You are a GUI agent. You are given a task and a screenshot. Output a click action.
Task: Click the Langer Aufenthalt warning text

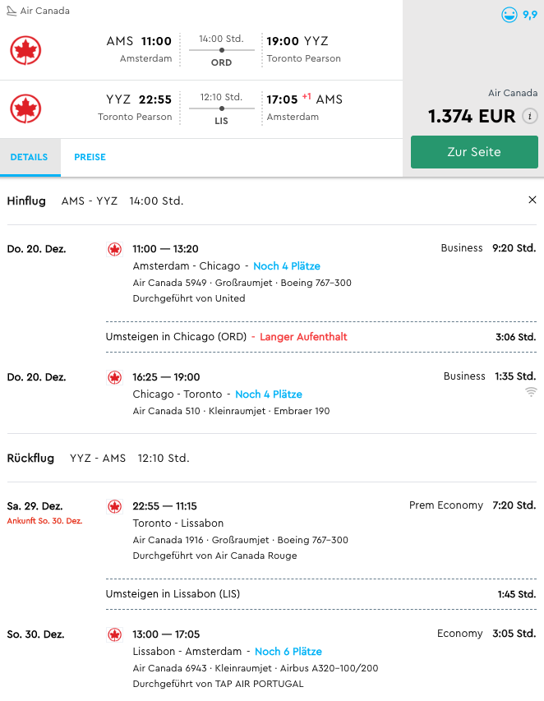click(303, 337)
